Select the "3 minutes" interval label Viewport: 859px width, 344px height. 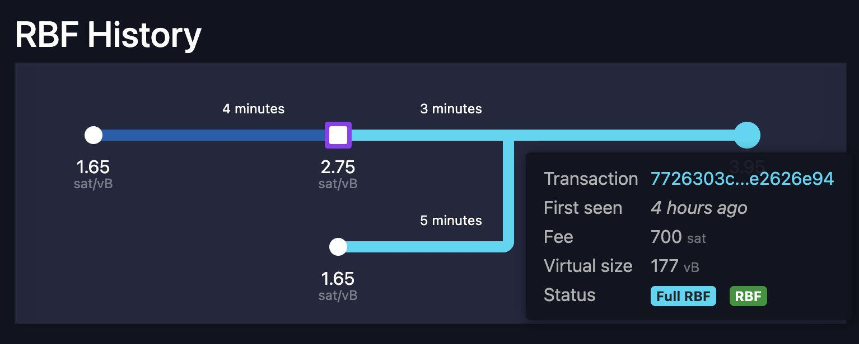coord(451,109)
